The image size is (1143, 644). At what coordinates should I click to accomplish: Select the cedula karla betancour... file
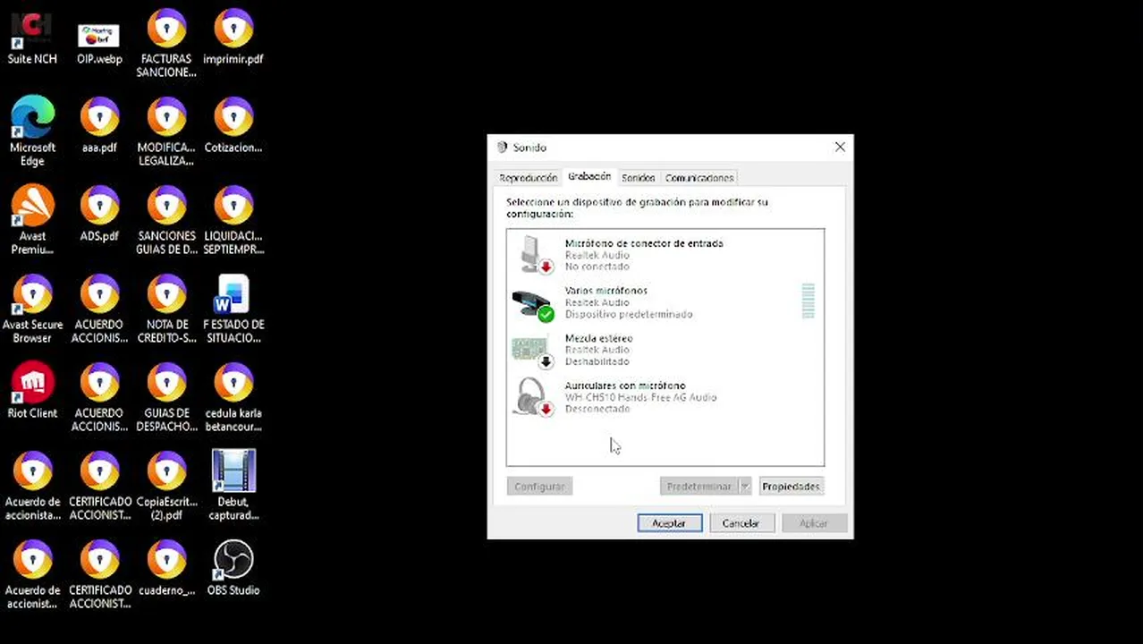pyautogui.click(x=233, y=399)
